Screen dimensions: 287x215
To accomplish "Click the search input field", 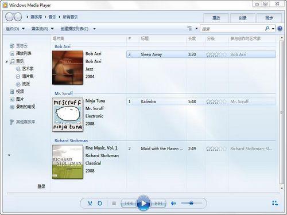I will 232,29.
